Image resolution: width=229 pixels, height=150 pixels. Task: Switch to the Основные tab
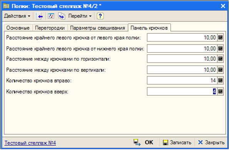click(x=18, y=28)
